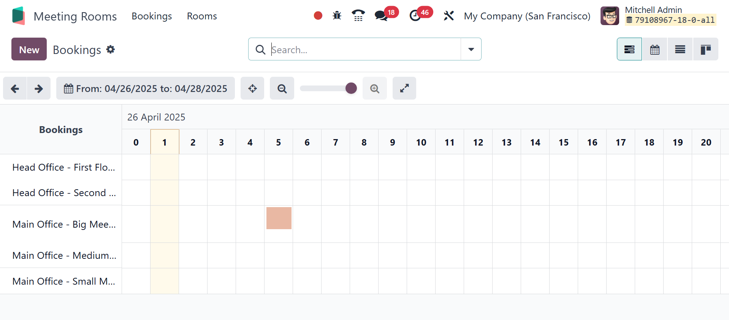The width and height of the screenshot is (729, 320).
Task: Open conversations with 18 unread messages
Action: point(381,16)
